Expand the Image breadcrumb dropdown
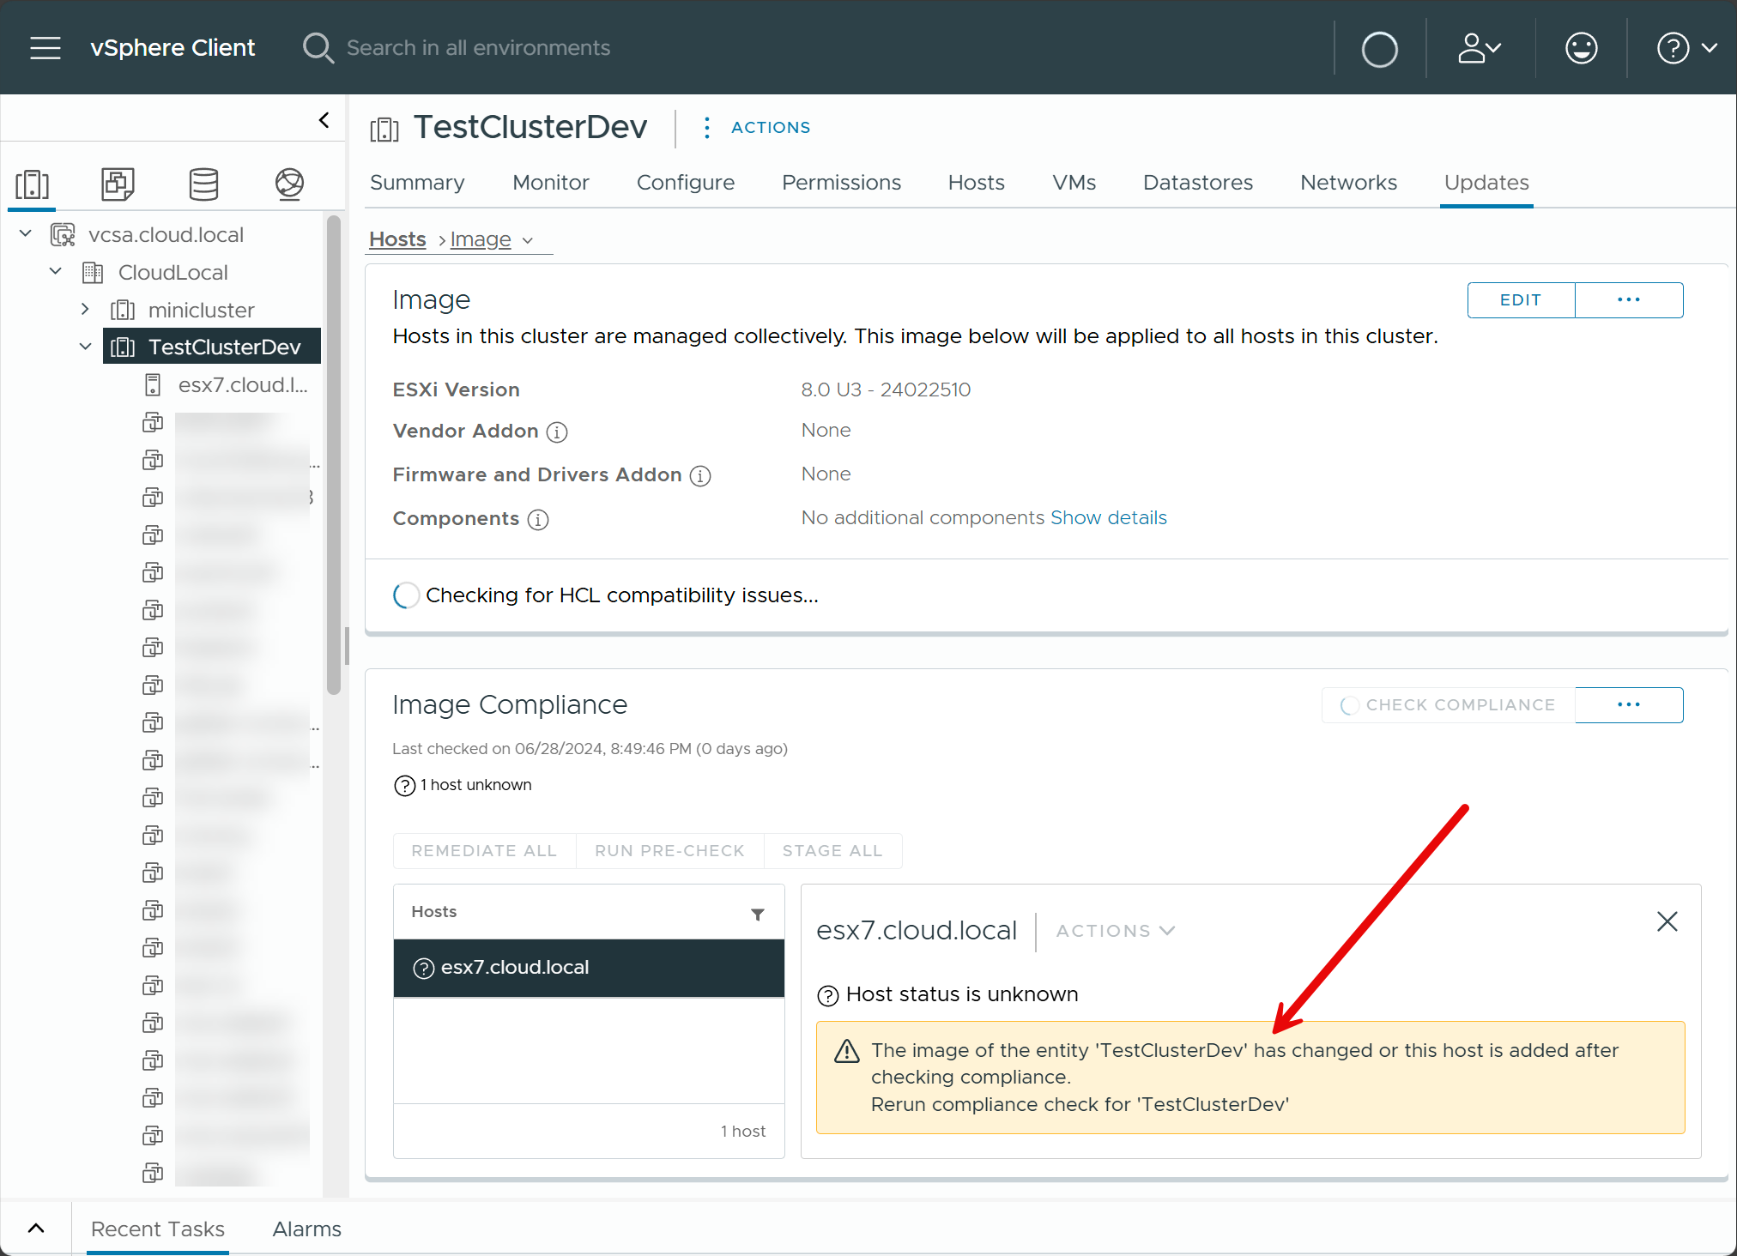This screenshot has height=1256, width=1737. 528,240
